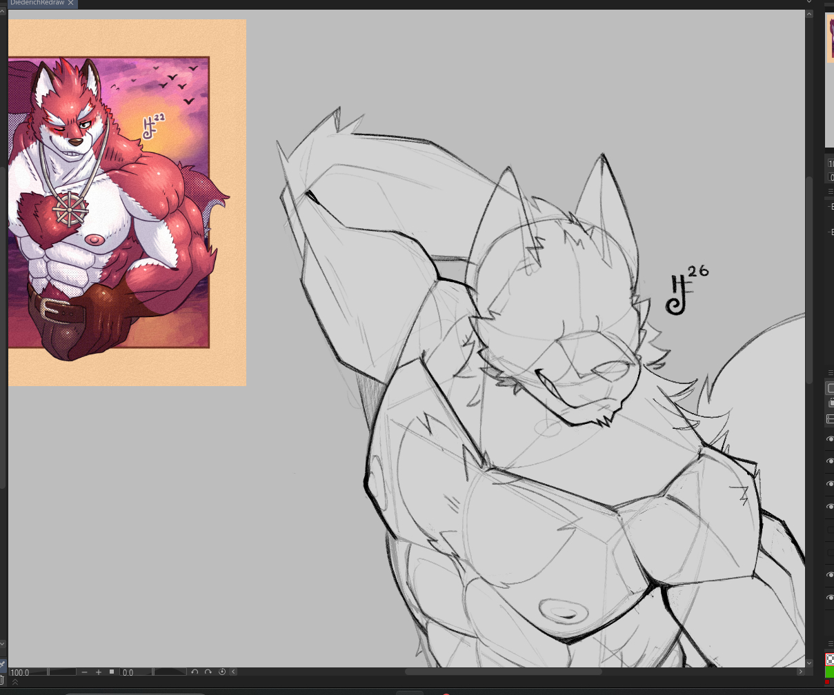Open the tab list dropdown chevron at top right
Image resolution: width=834 pixels, height=695 pixels.
pyautogui.click(x=809, y=3)
